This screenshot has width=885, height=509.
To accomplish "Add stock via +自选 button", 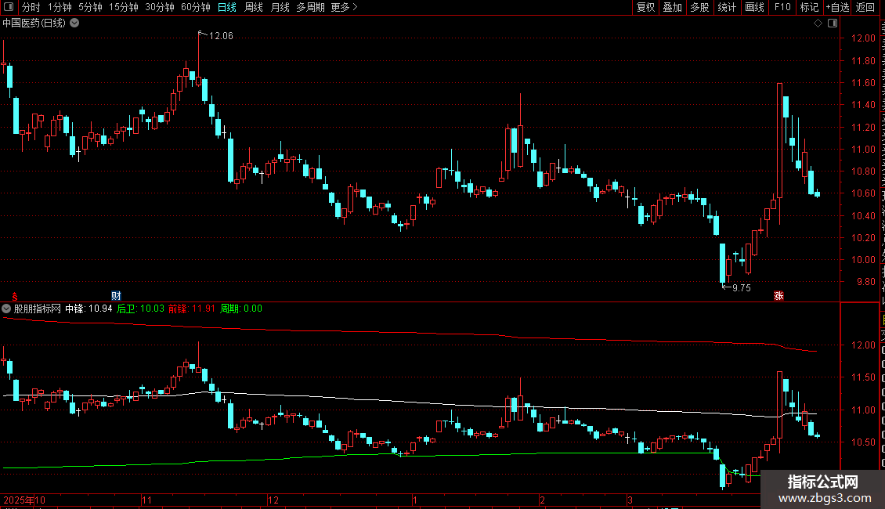I will click(837, 7).
